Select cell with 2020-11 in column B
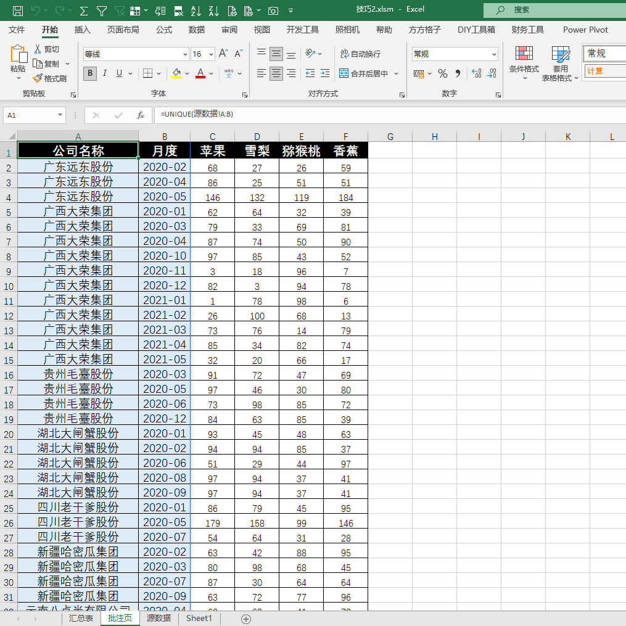The image size is (626, 626). click(x=165, y=270)
